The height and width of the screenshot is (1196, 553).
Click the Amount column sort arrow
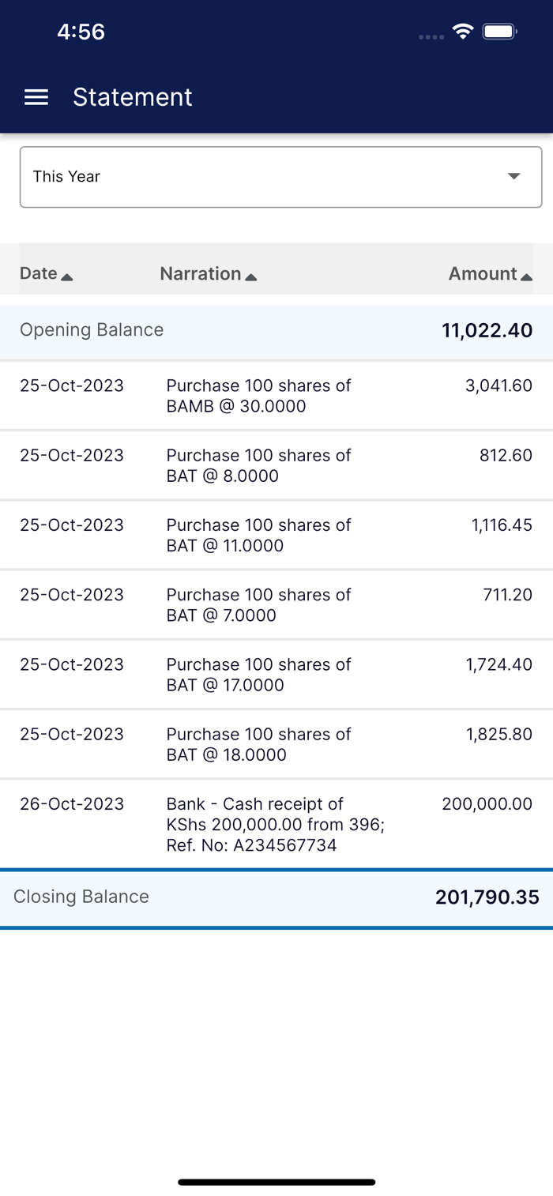click(527, 276)
